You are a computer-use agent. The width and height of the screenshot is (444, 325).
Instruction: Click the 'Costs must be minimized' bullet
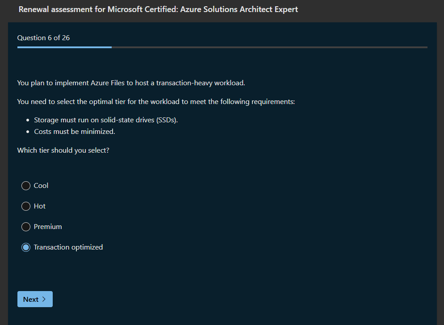coord(75,132)
